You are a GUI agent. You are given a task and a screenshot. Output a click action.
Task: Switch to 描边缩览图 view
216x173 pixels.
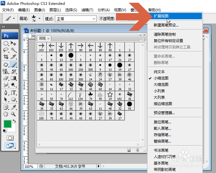163,104
